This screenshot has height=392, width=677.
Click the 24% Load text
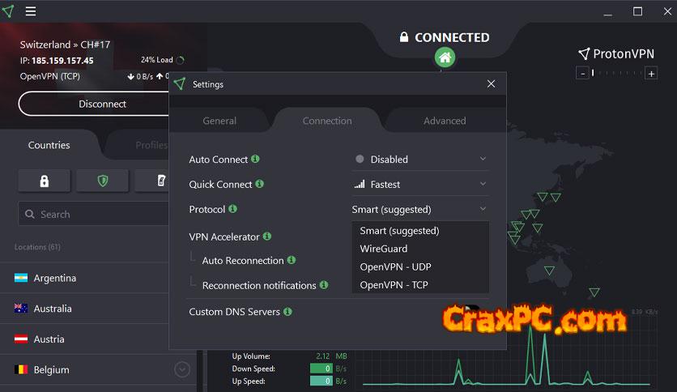point(156,60)
